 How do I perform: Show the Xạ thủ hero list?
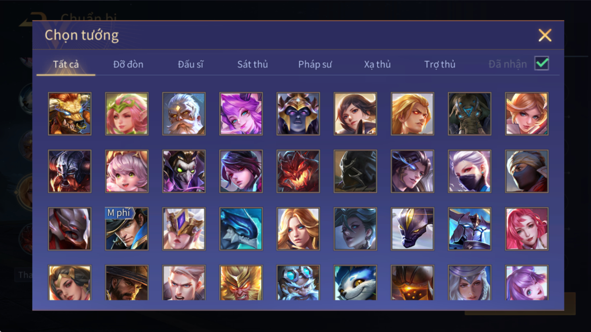(377, 64)
